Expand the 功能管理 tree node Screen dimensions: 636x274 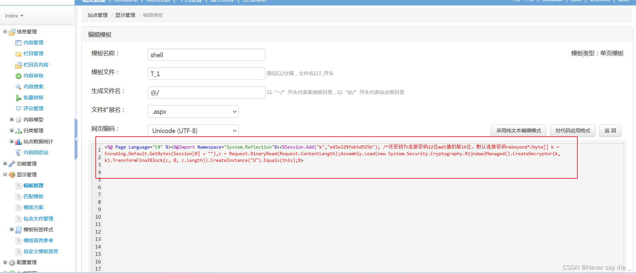(5, 163)
